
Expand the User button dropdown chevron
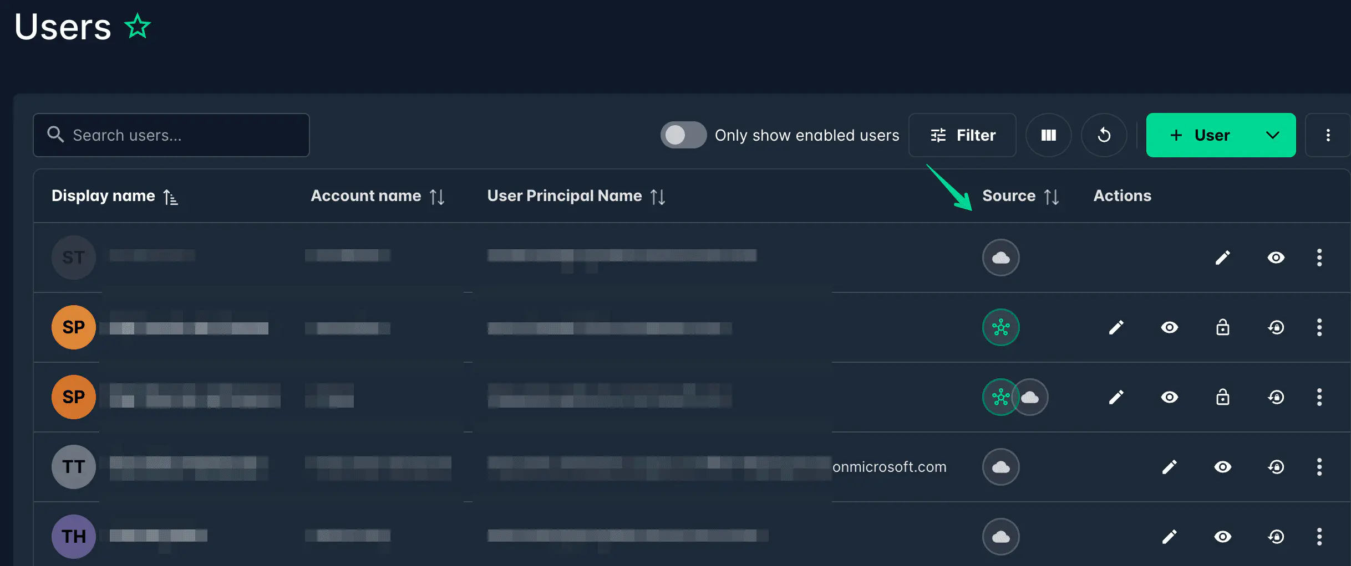pyautogui.click(x=1272, y=135)
